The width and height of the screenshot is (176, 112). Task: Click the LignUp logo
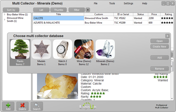[x=88, y=106]
